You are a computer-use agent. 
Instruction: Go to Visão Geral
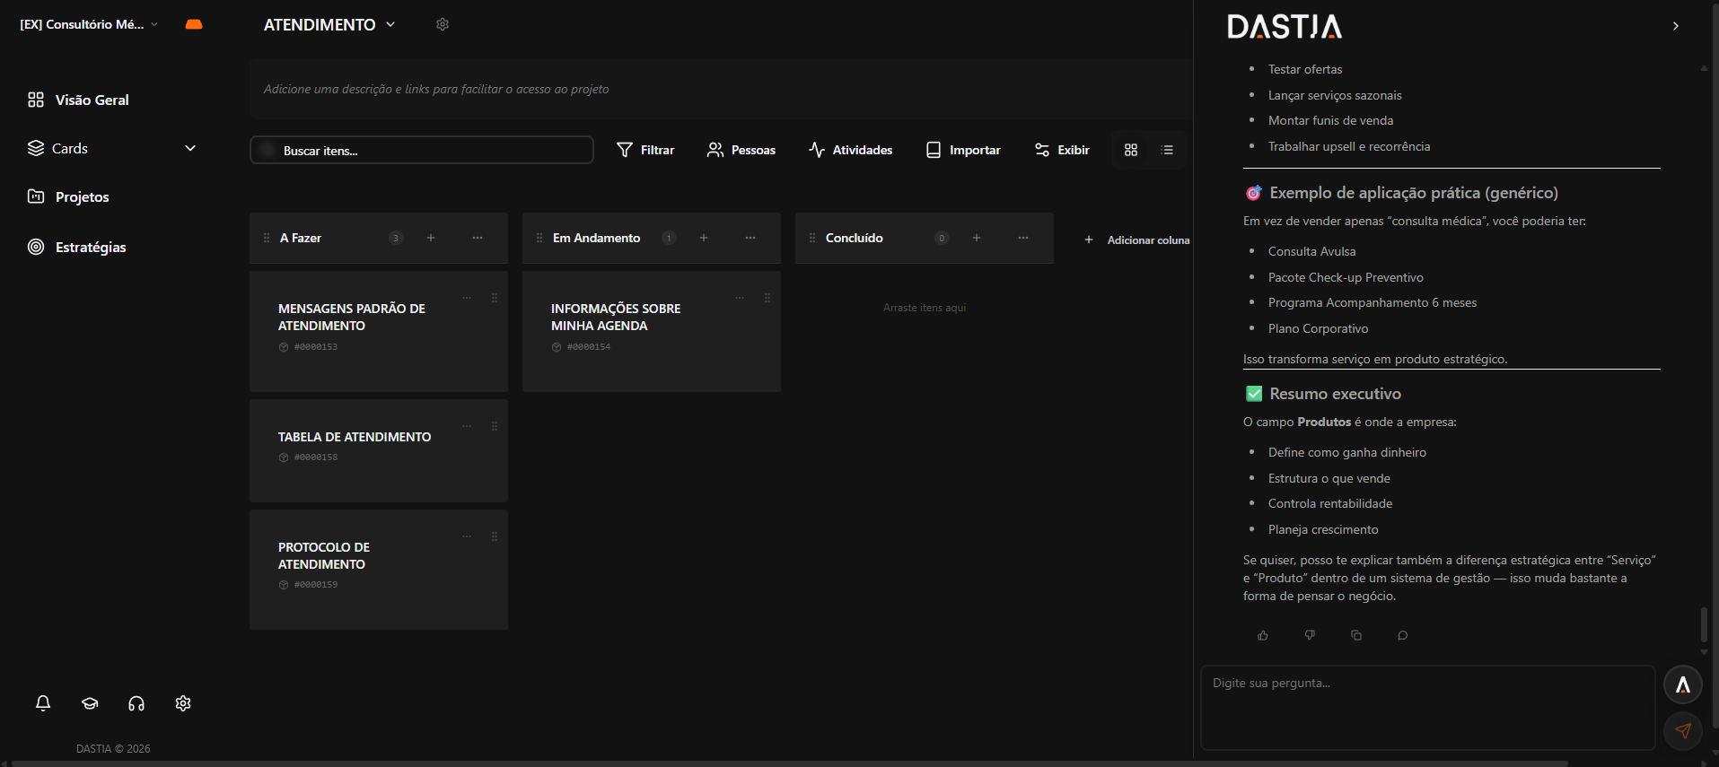[92, 100]
